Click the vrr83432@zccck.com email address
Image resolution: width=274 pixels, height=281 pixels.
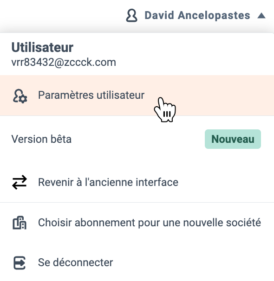(64, 62)
